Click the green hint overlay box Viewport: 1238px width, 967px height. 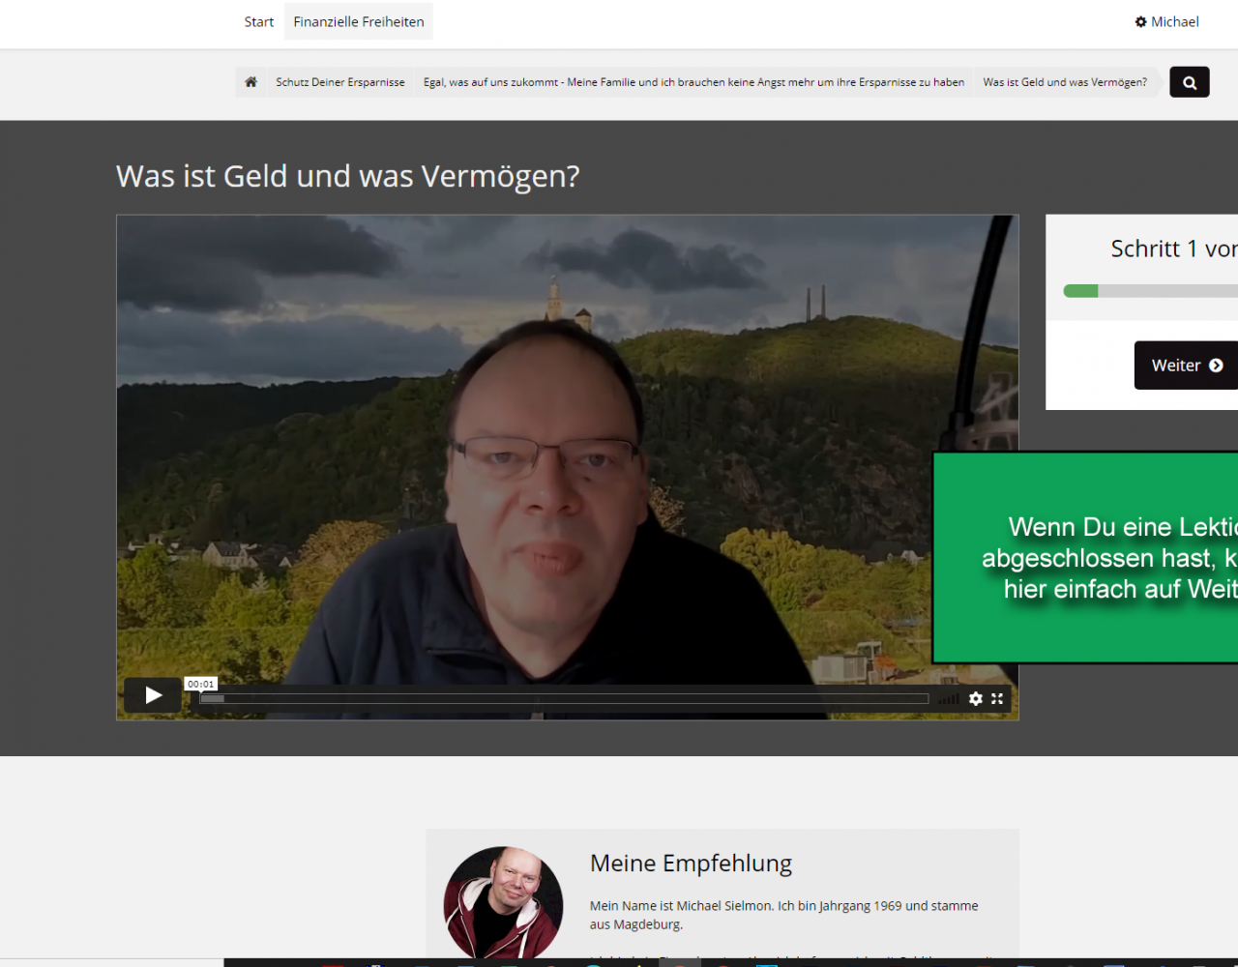(x=1085, y=557)
